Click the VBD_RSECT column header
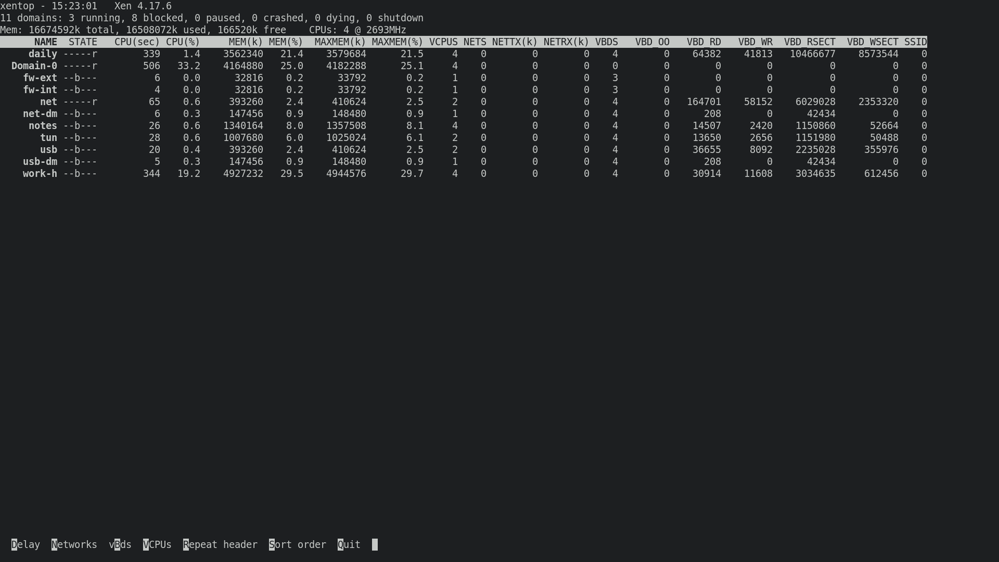The height and width of the screenshot is (562, 999). click(809, 42)
